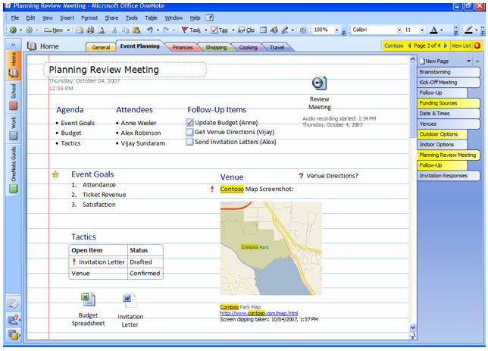This screenshot has height=351, width=488.
Task: Open the Table menu
Action: 152,17
